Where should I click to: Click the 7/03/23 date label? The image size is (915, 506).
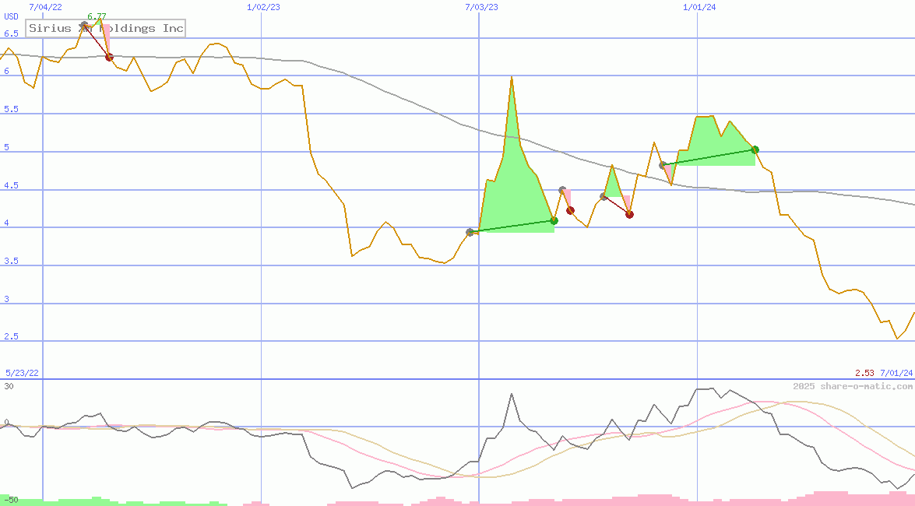[481, 7]
